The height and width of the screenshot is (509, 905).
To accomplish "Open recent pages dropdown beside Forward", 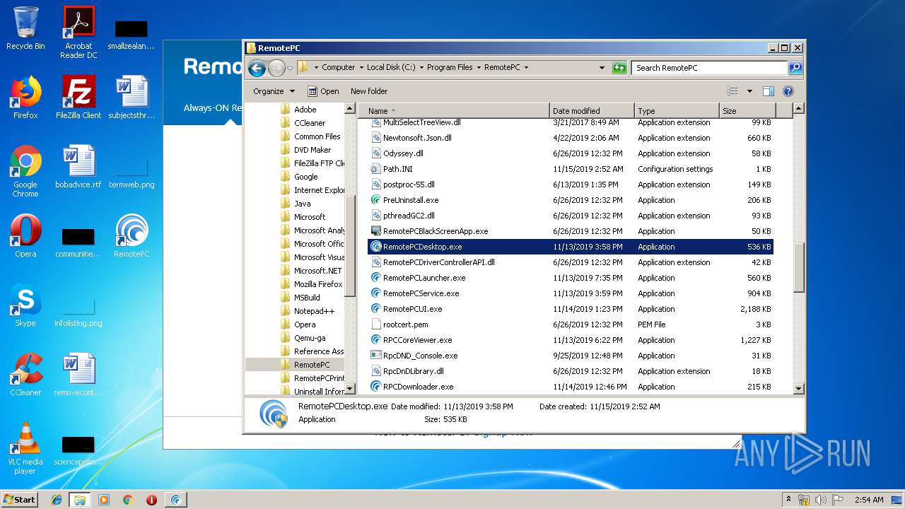I will 290,69.
